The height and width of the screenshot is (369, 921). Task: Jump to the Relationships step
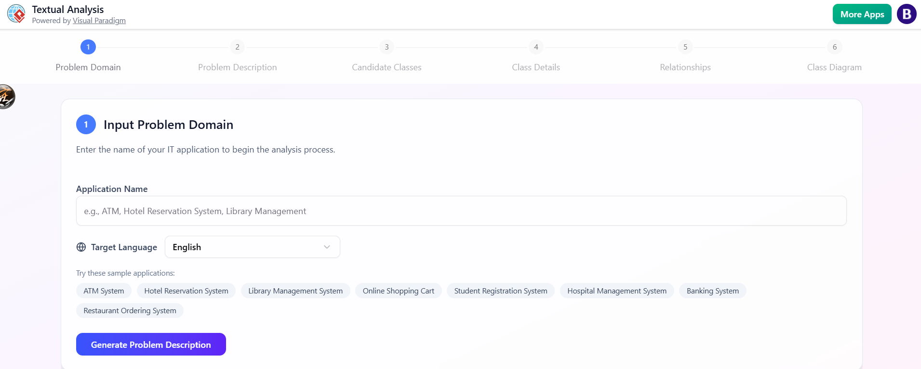(685, 67)
